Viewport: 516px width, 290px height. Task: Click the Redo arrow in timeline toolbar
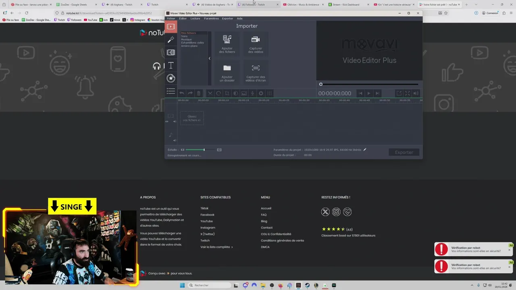coord(190,93)
